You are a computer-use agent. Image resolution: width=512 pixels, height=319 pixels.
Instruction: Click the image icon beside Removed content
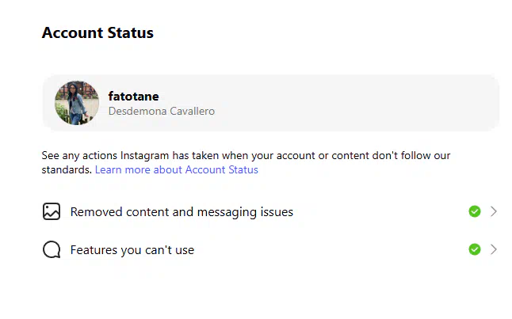tap(52, 211)
